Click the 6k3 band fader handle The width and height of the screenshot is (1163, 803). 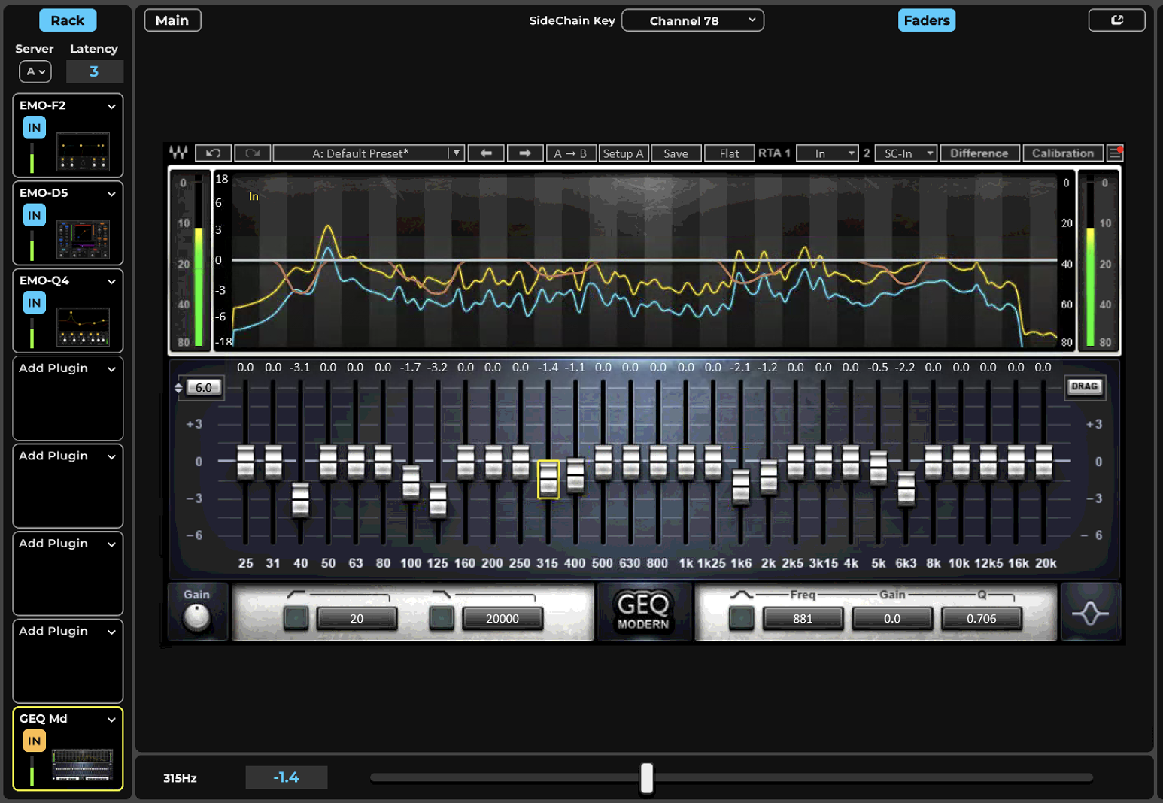(x=906, y=489)
